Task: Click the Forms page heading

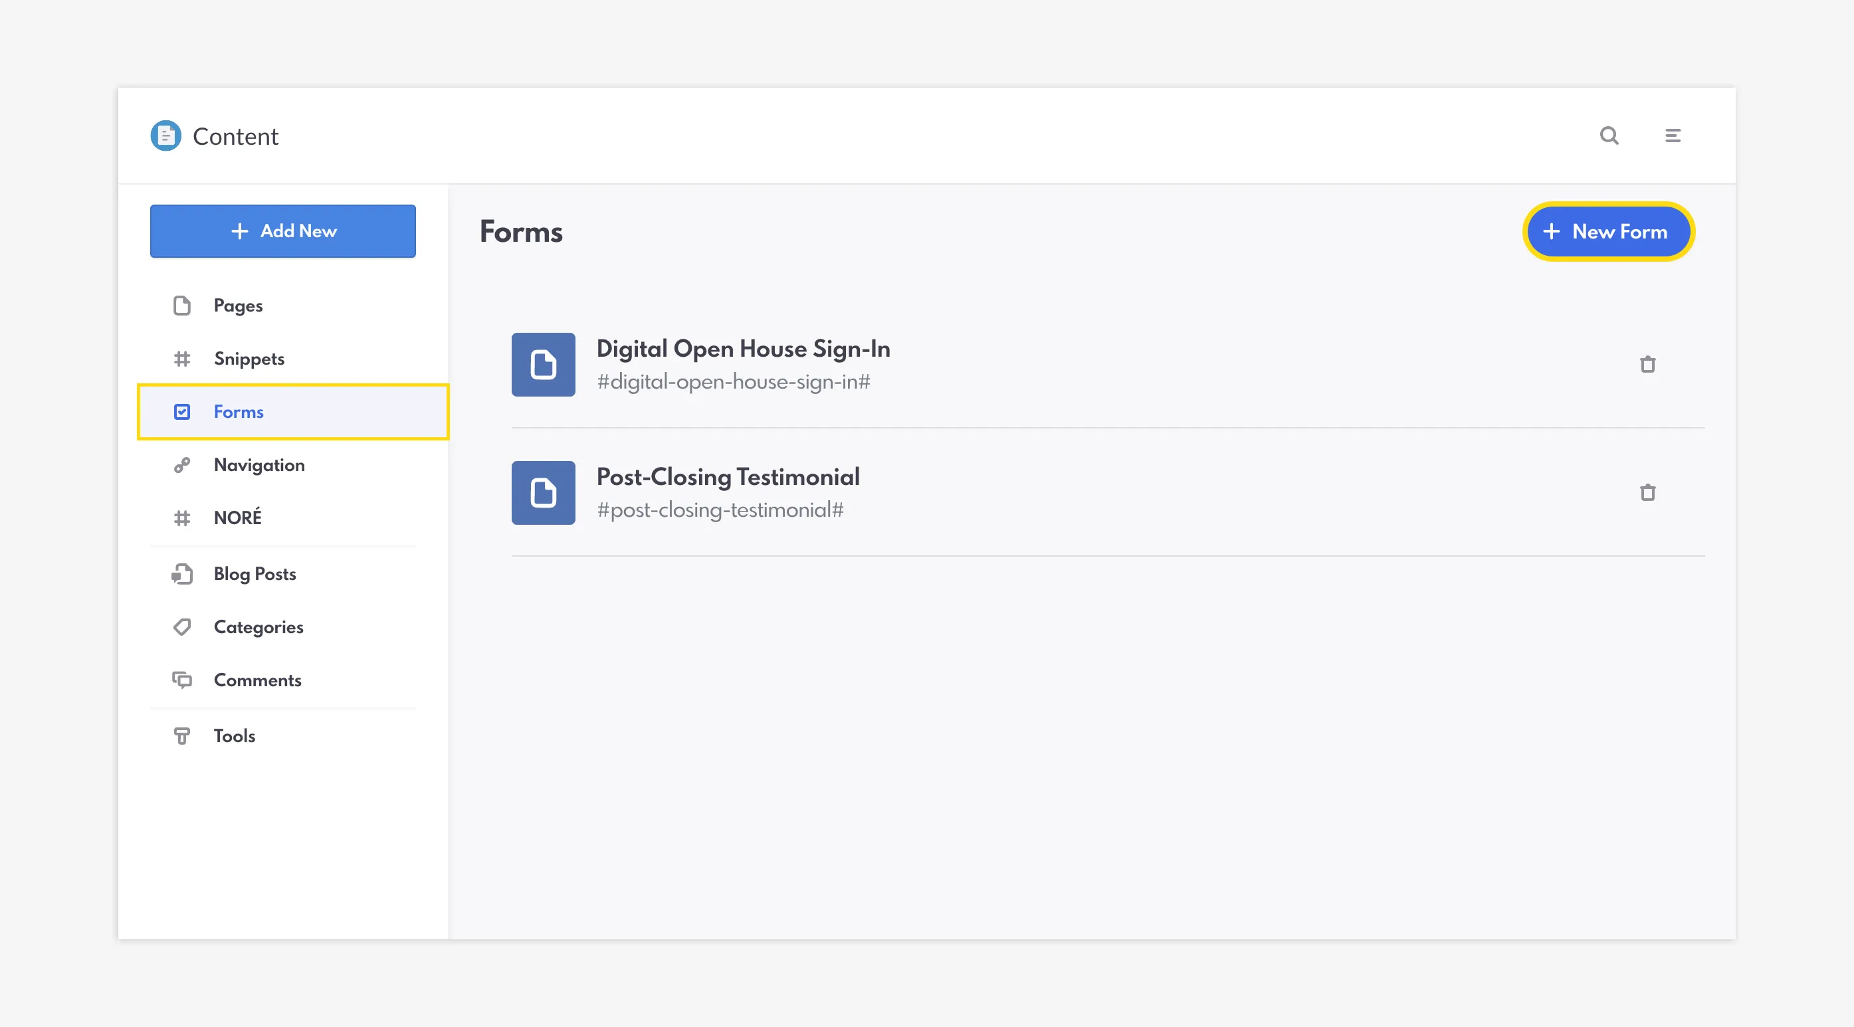Action: [521, 232]
